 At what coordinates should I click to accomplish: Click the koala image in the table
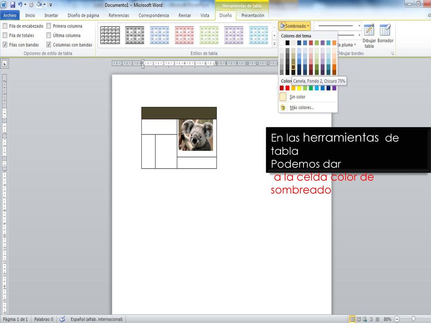195,135
